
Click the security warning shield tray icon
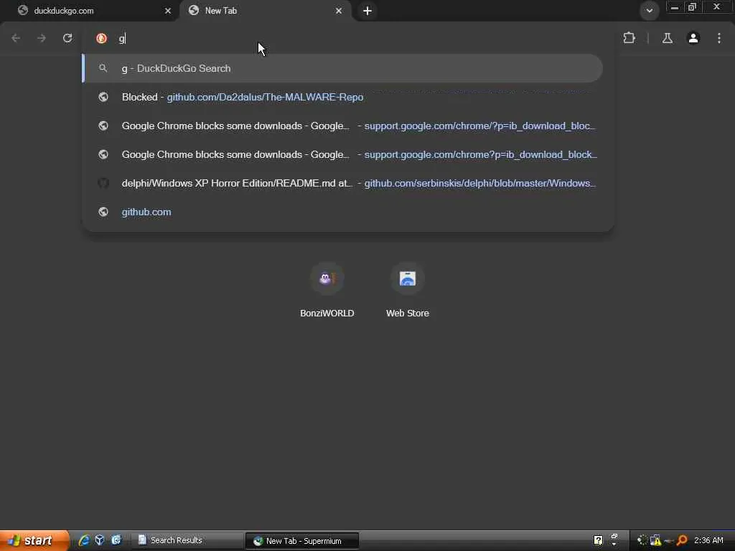(x=655, y=540)
